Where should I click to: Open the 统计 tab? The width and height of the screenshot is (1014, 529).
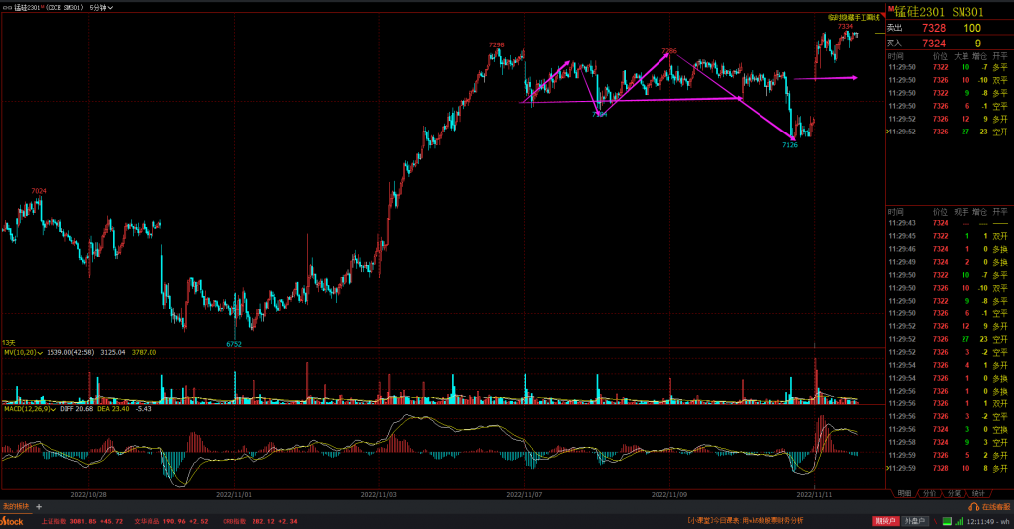point(979,493)
